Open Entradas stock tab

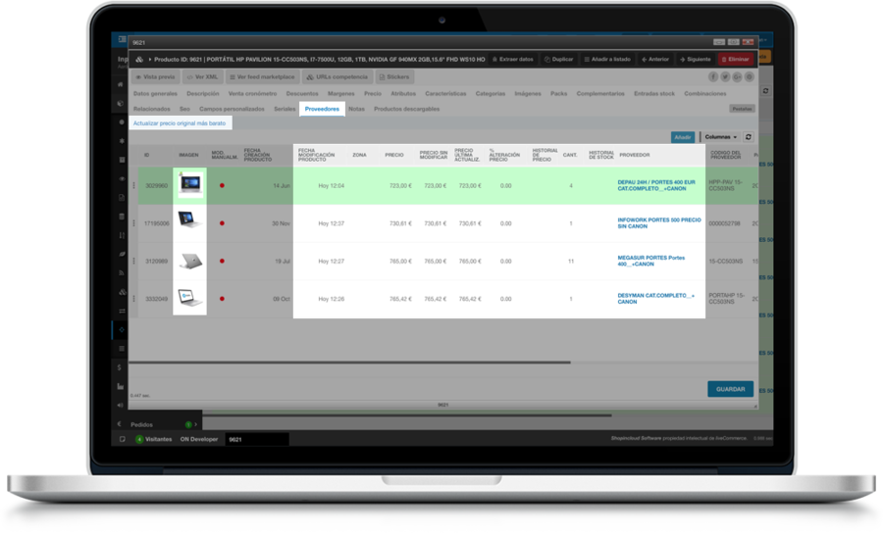pos(654,94)
